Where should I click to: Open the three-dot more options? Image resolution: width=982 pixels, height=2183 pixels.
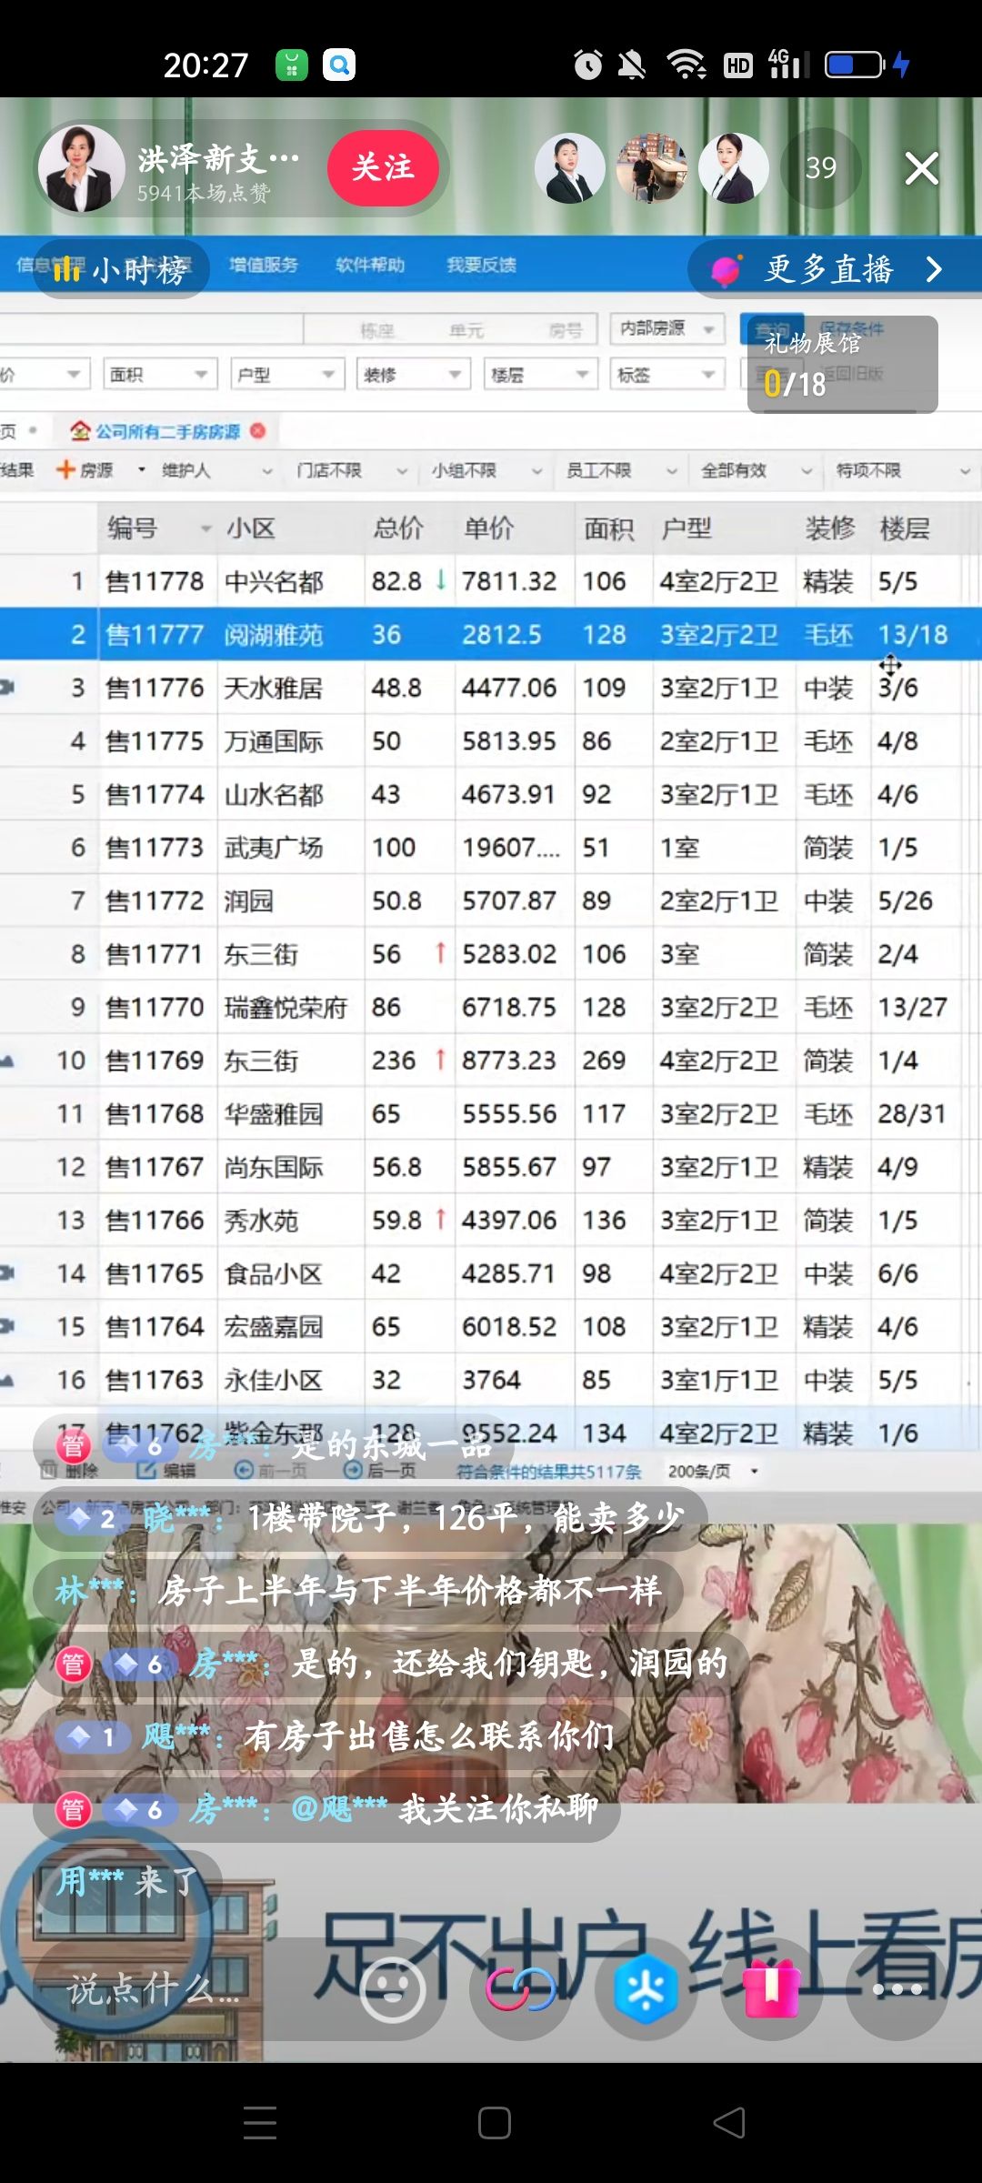click(x=897, y=1990)
